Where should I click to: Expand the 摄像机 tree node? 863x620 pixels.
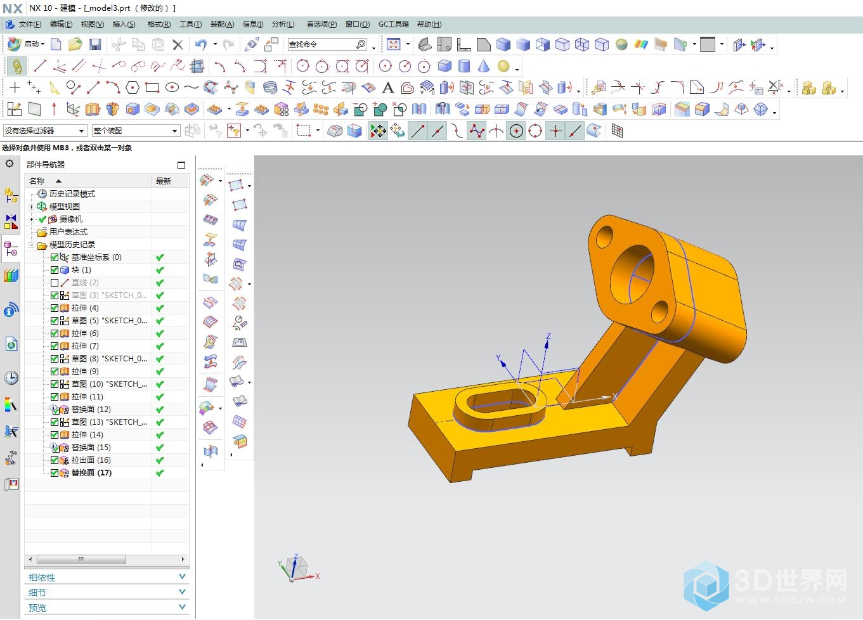[x=31, y=219]
